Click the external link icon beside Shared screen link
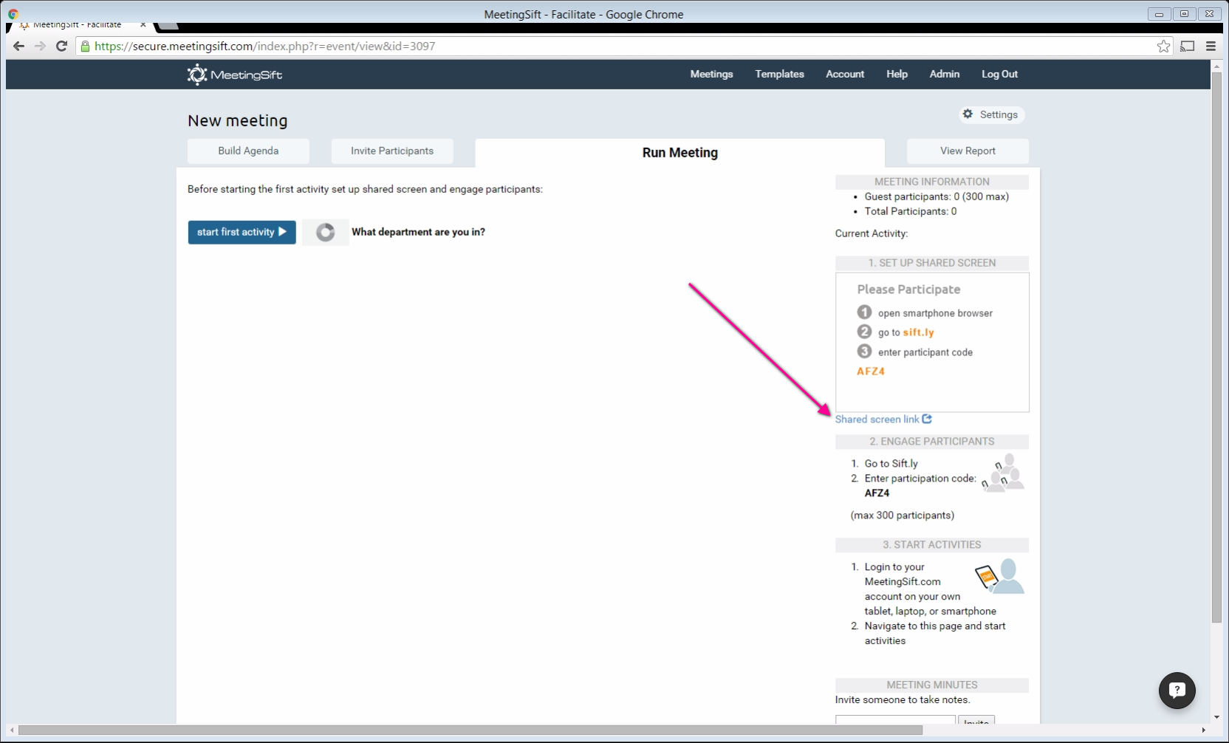 tap(927, 419)
